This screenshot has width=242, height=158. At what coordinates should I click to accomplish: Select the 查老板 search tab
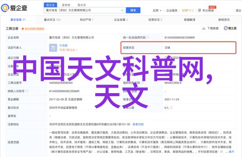[66, 5]
